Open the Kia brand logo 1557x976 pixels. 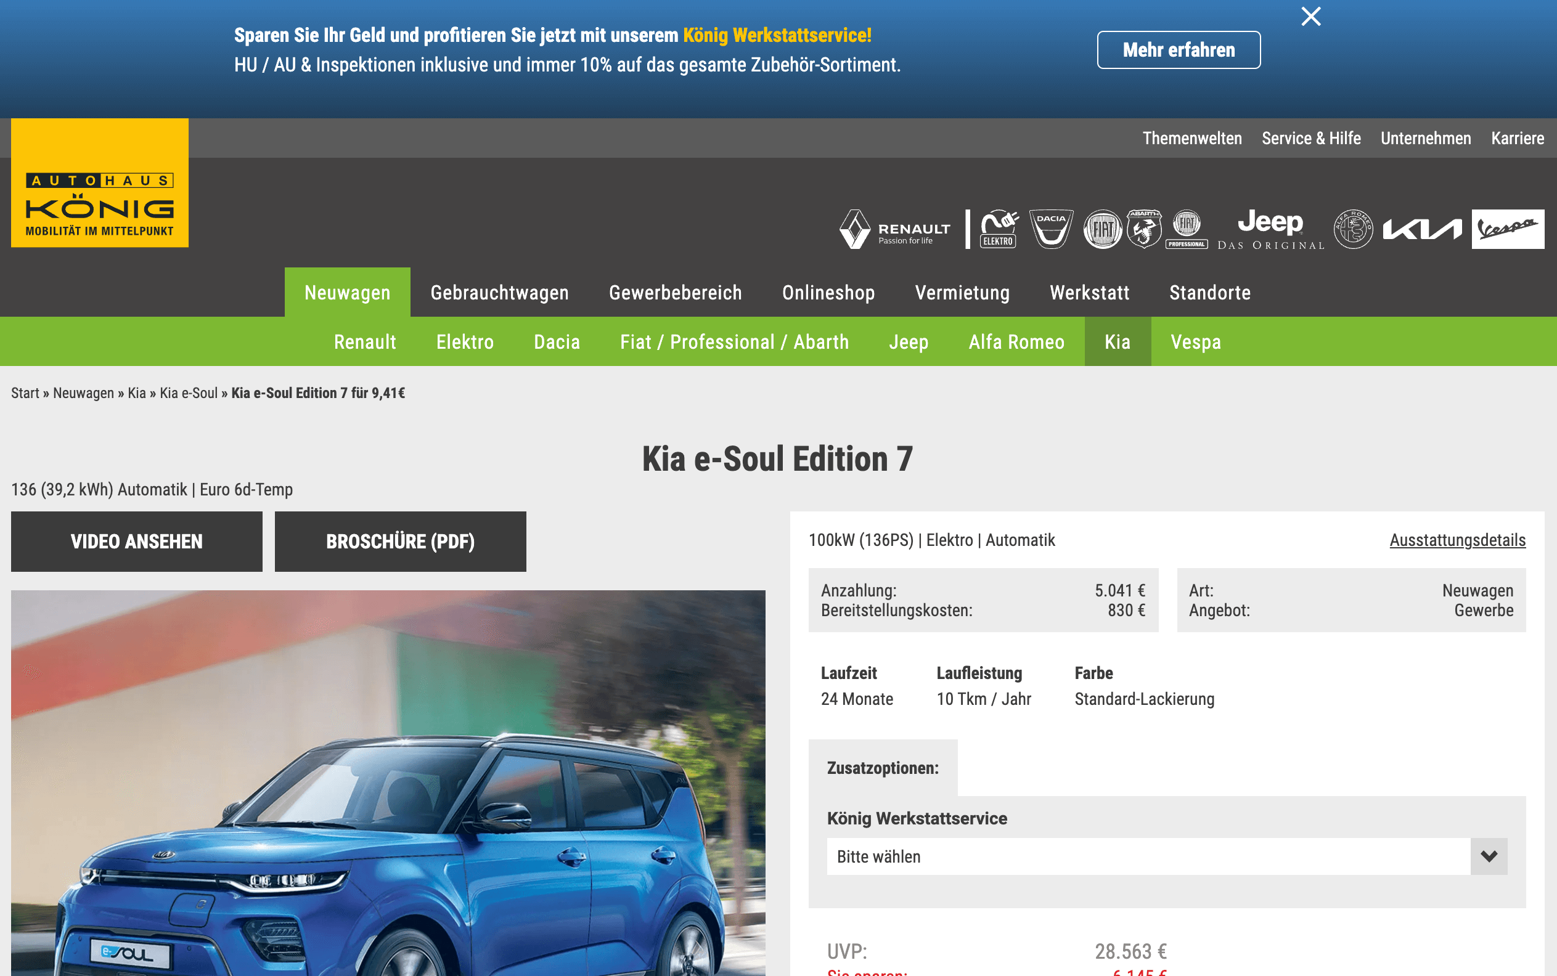pos(1422,229)
